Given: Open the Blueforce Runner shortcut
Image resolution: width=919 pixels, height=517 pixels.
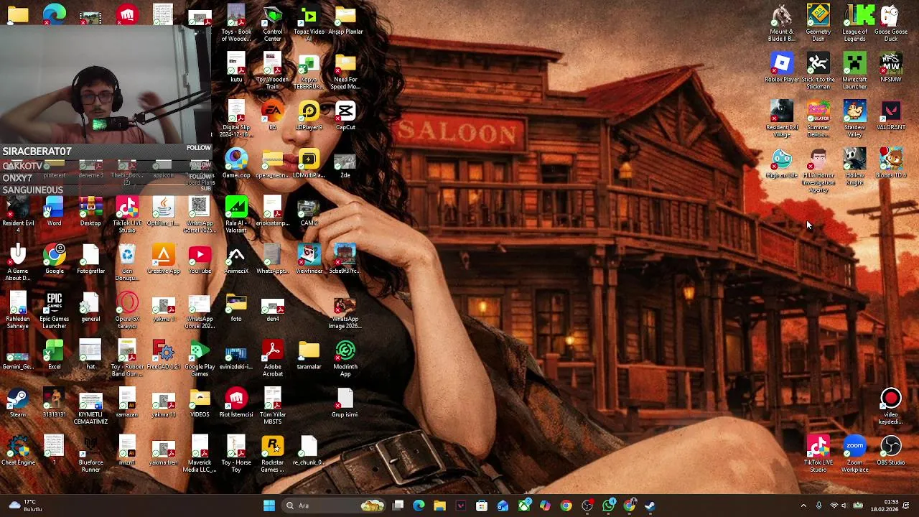Looking at the screenshot, I should tap(90, 454).
